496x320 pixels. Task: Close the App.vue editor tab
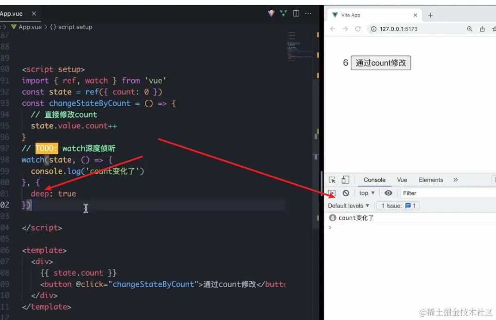click(x=34, y=13)
